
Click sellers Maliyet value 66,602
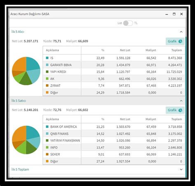click(83, 110)
